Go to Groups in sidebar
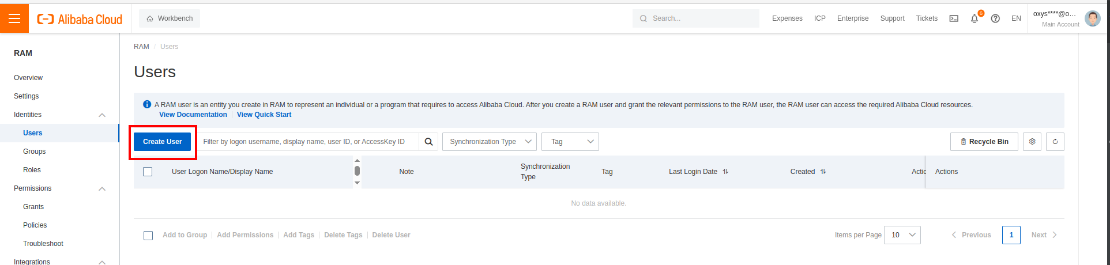 [x=35, y=152]
